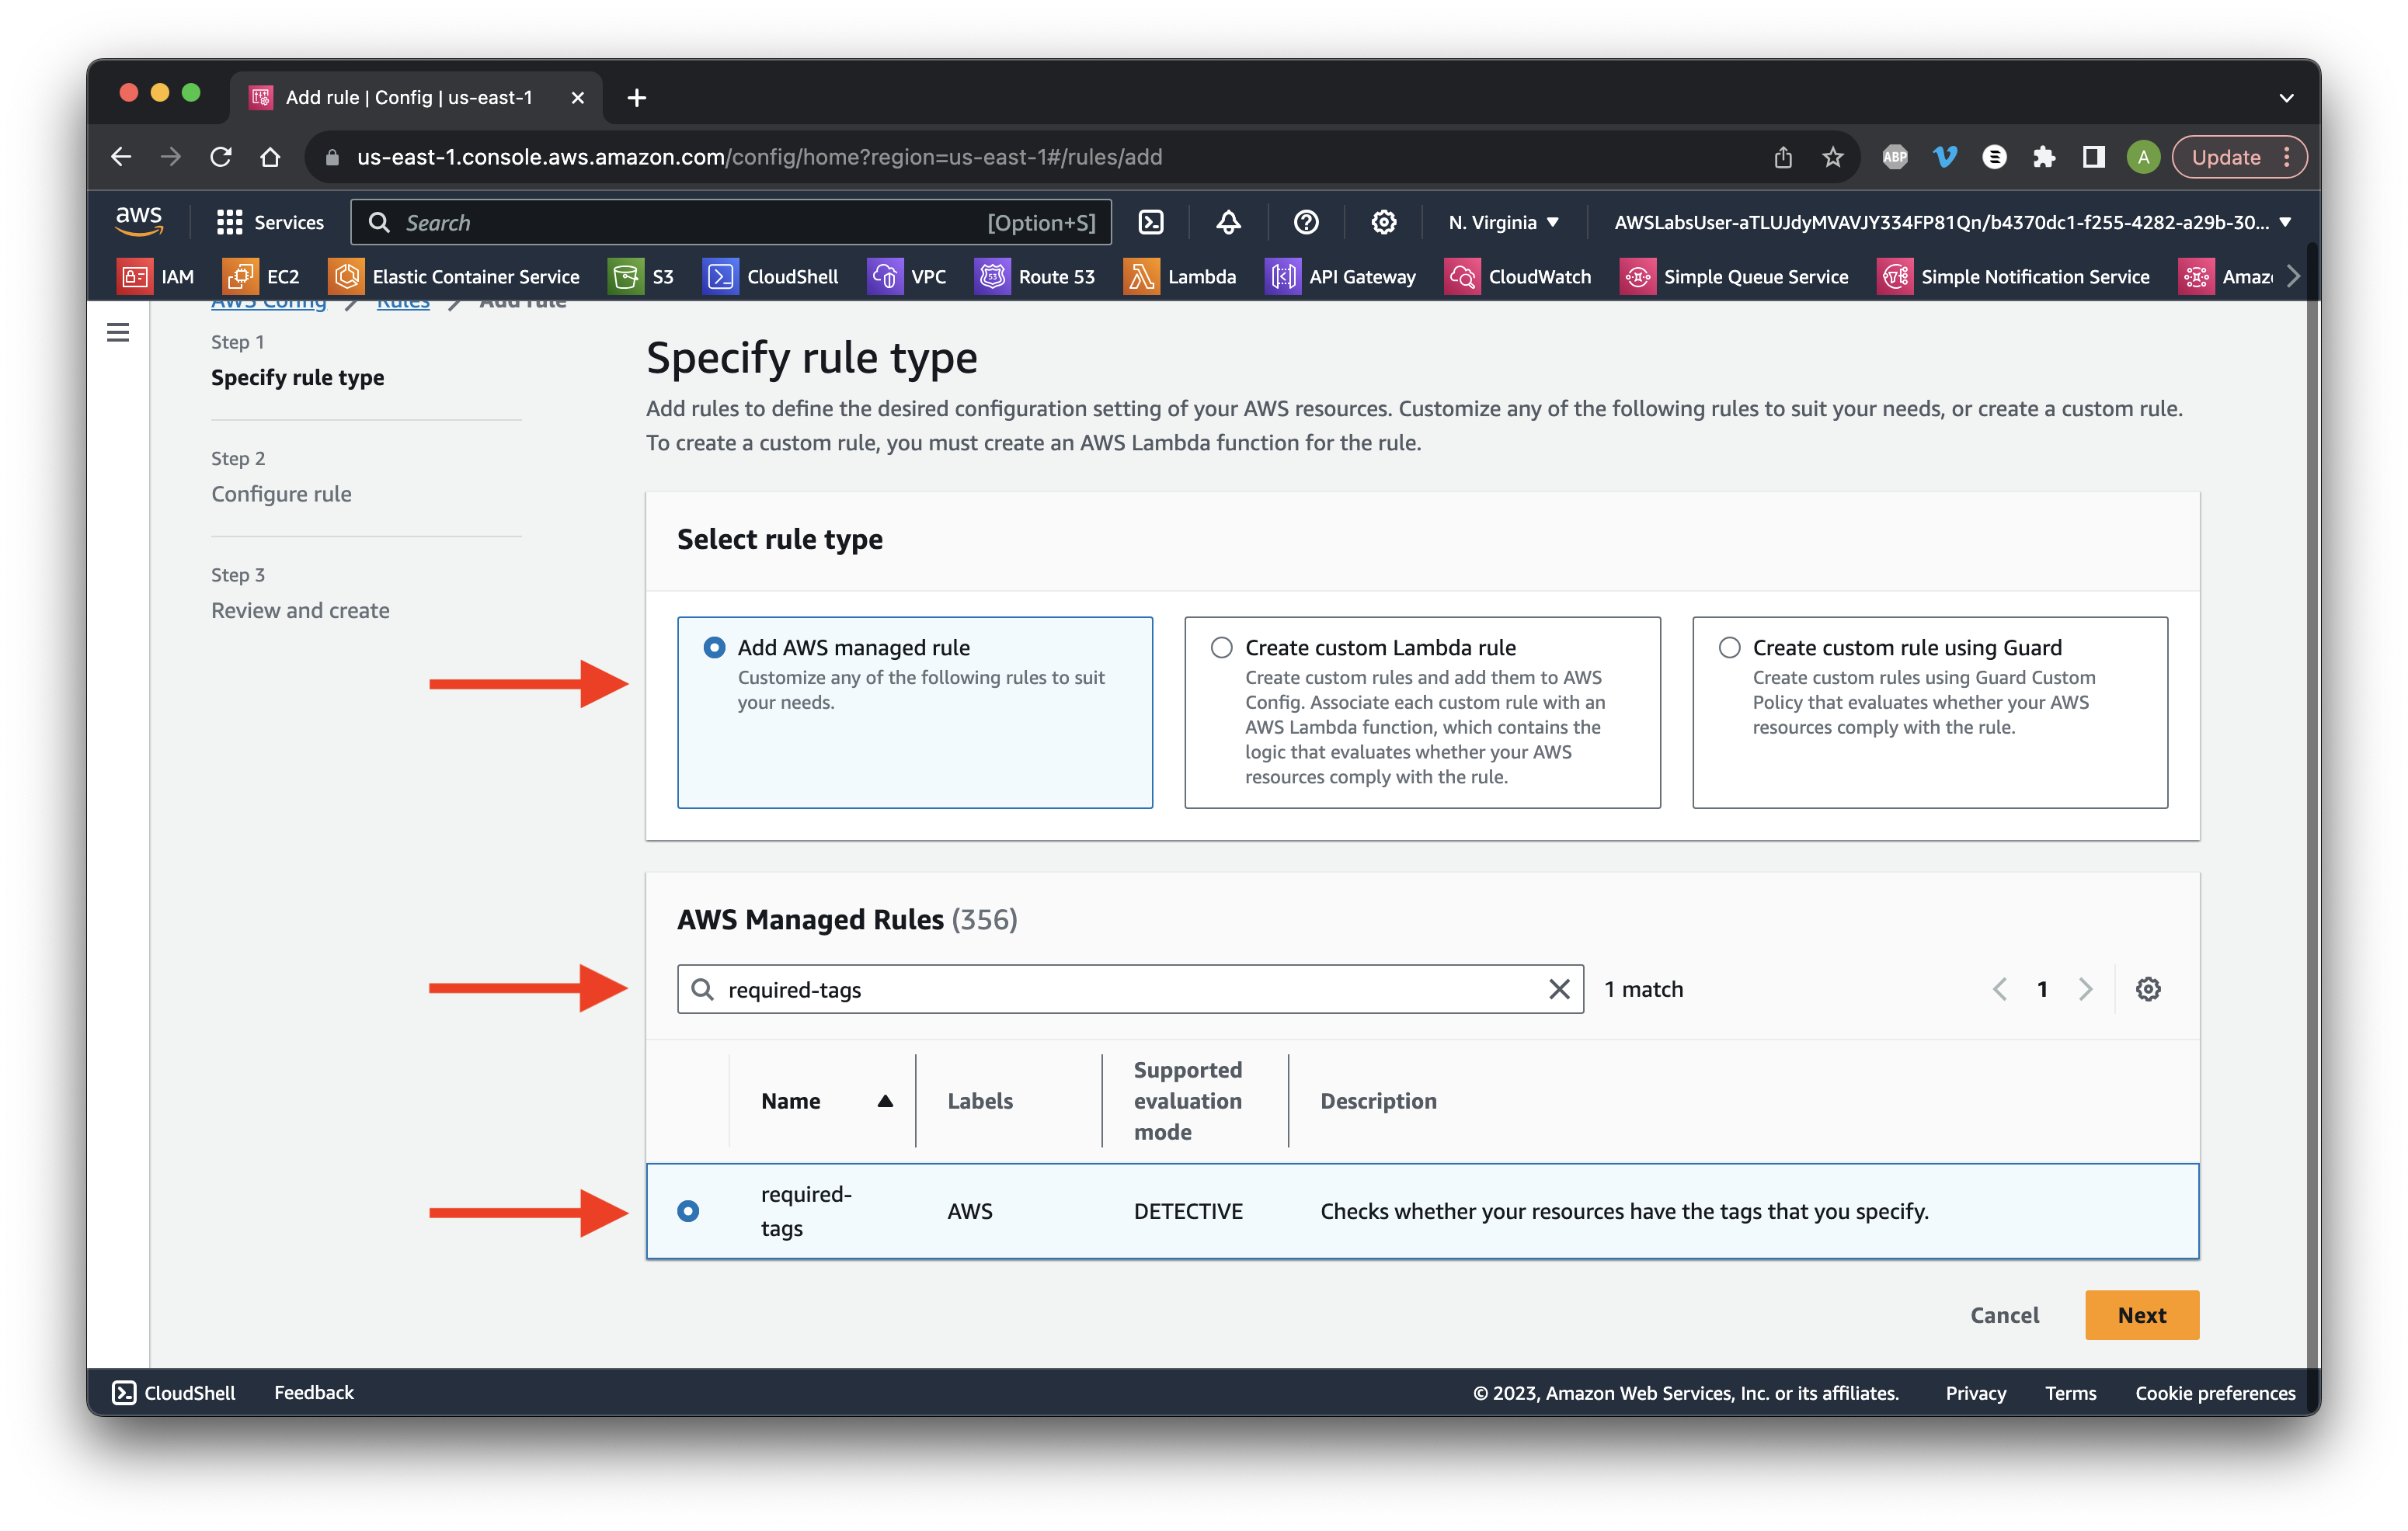Launch CloudShell from top nav icon

tap(1151, 222)
